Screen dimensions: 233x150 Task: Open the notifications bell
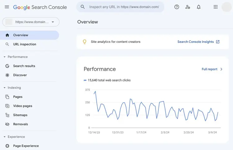pyautogui.click(x=199, y=7)
